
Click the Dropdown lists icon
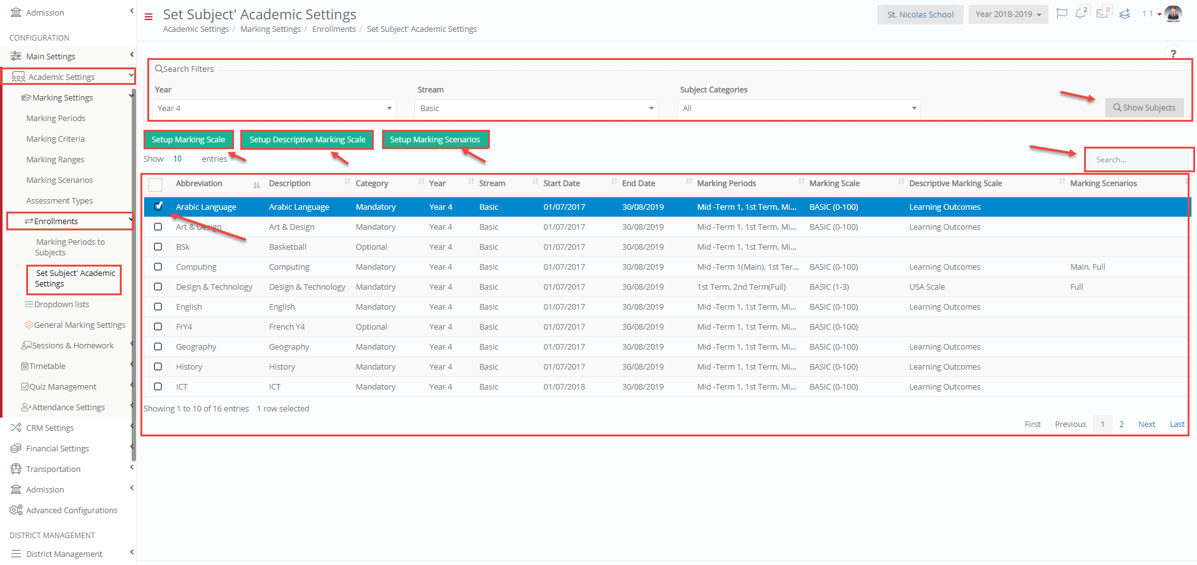(29, 304)
